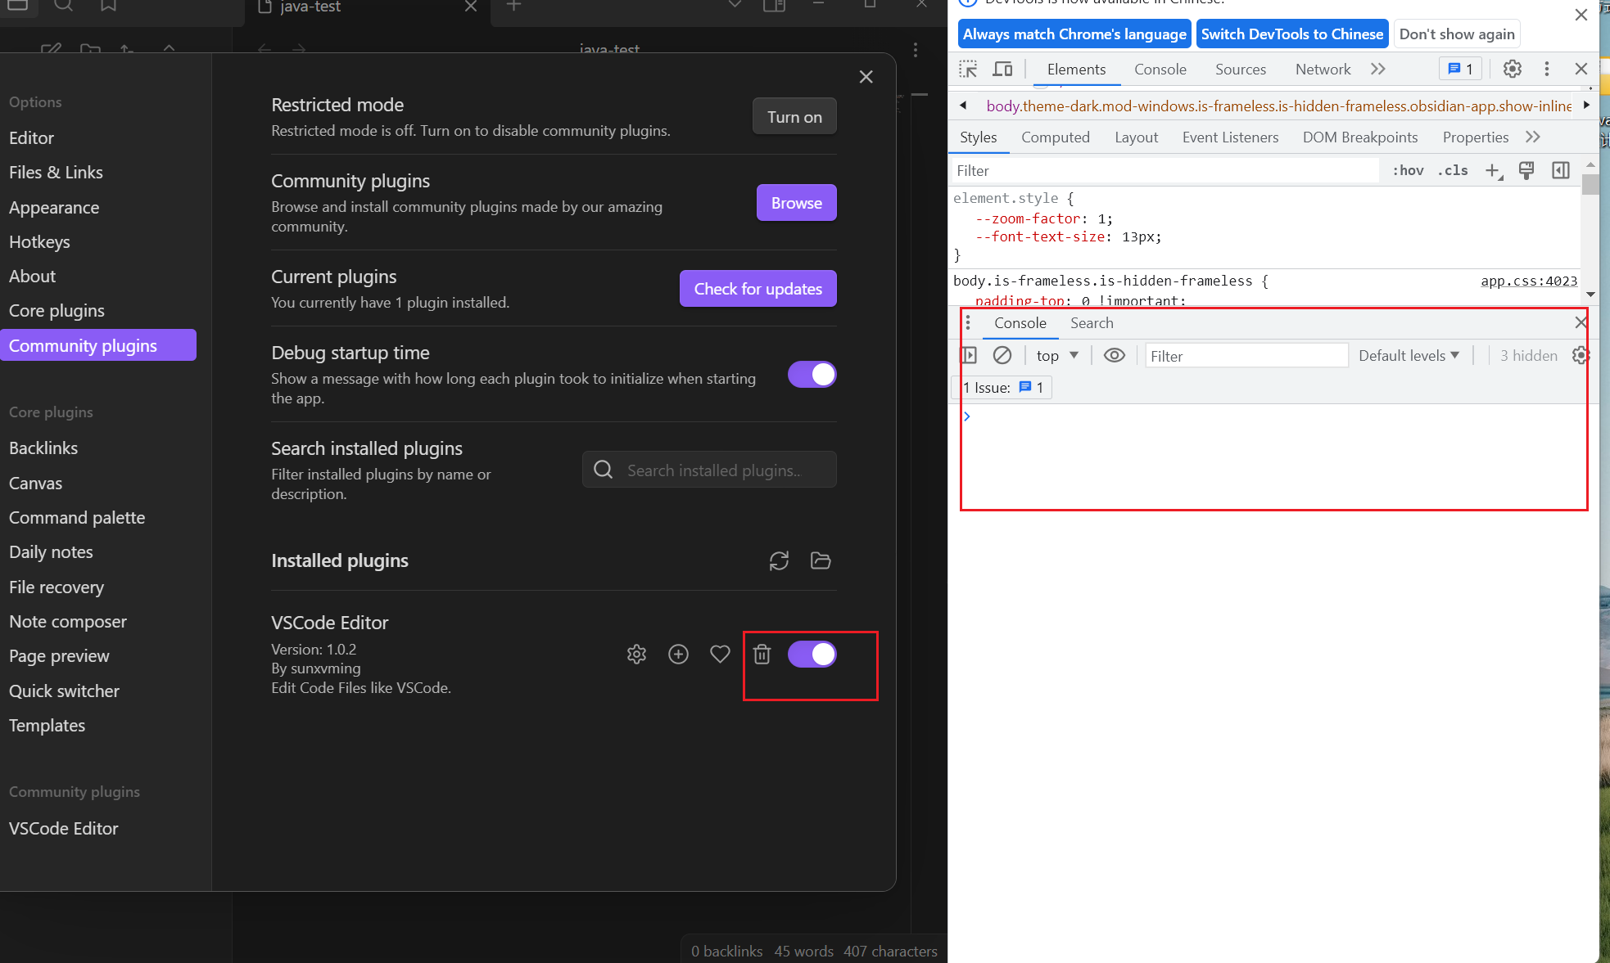Screen dimensions: 1610x963
Task: Add a new style rule with plus icon
Action: coord(1492,170)
